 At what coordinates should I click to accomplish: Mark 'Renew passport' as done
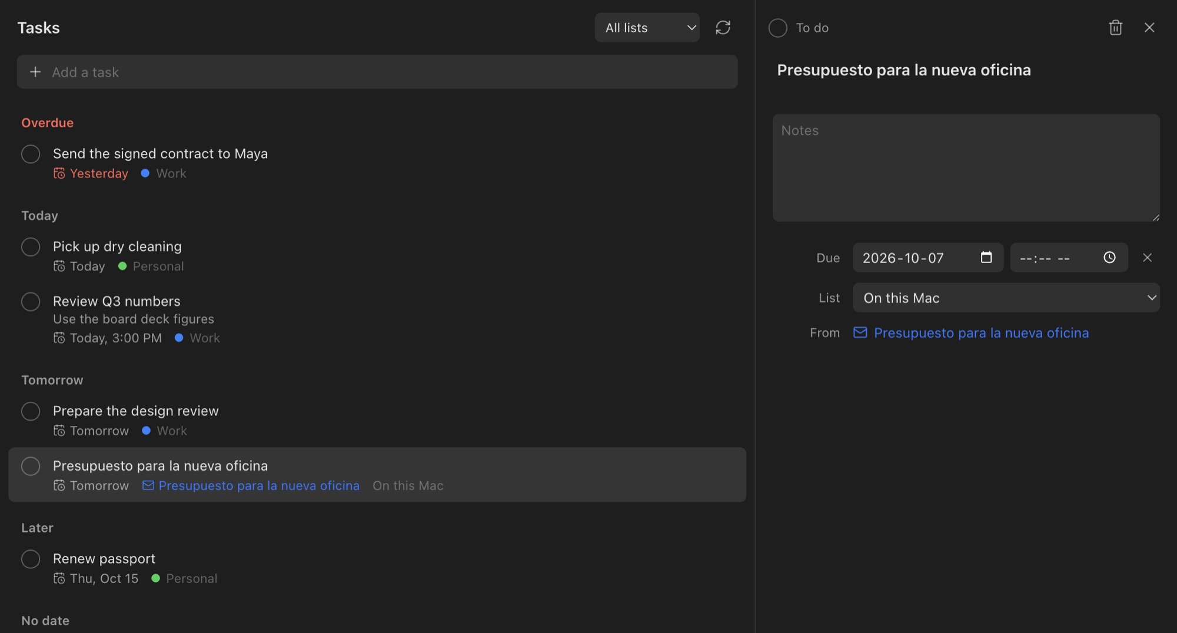click(x=31, y=559)
